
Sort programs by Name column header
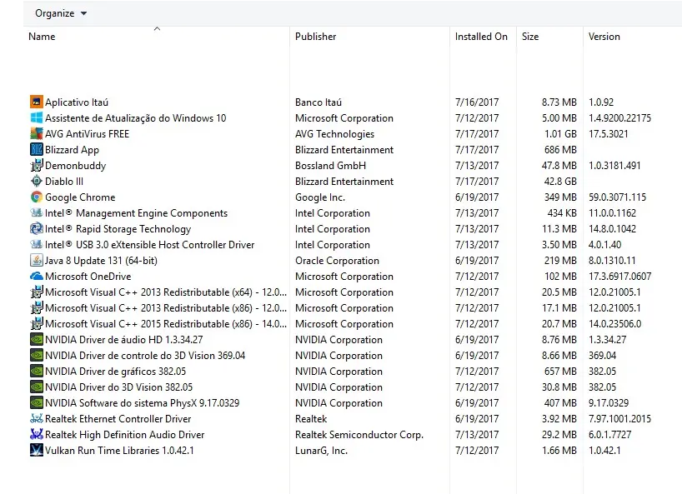(x=42, y=37)
